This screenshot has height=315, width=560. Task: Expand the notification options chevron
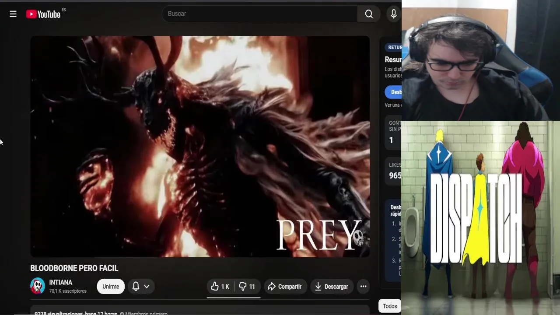tap(147, 287)
